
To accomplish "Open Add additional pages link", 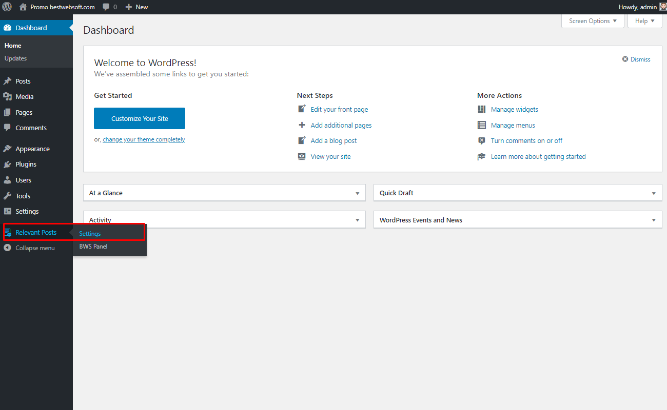I will coord(341,125).
